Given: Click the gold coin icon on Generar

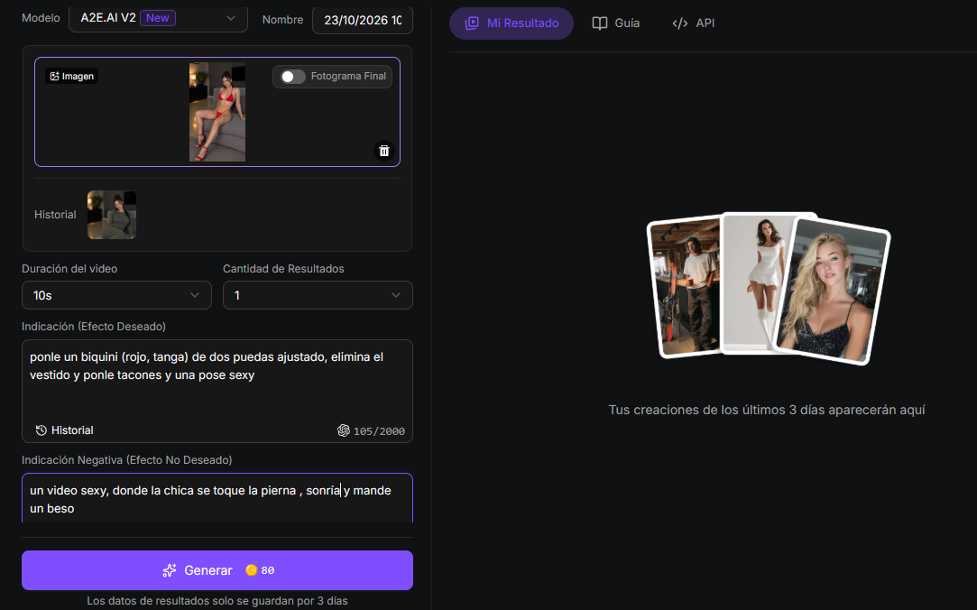Looking at the screenshot, I should [251, 570].
